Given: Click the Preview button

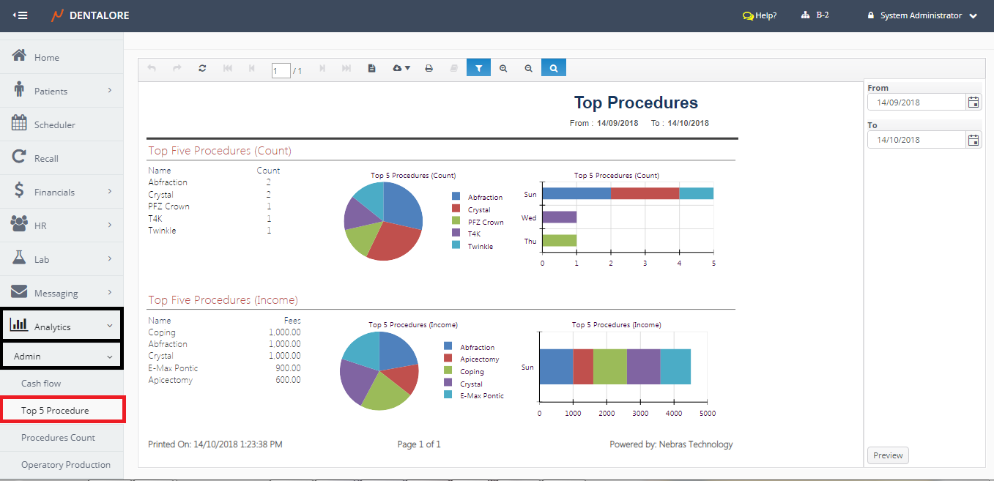Looking at the screenshot, I should tap(888, 455).
